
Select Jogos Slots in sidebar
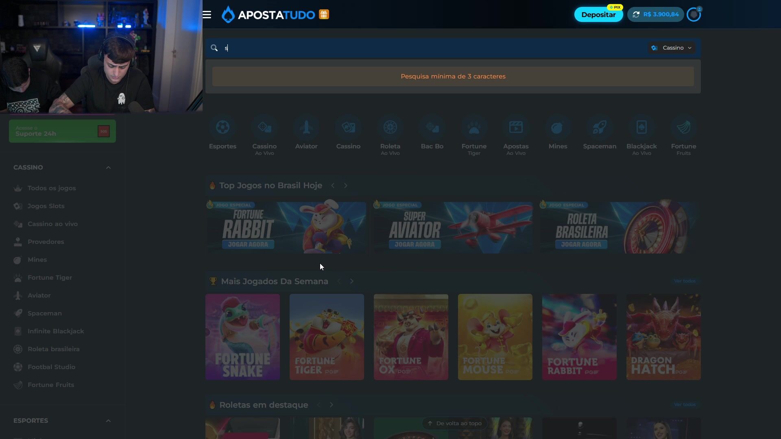(46, 206)
